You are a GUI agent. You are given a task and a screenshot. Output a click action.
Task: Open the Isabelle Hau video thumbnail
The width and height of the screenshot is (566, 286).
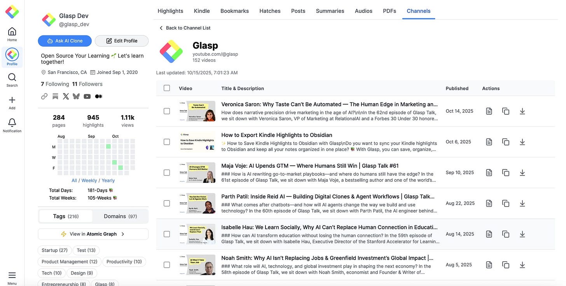197,234
